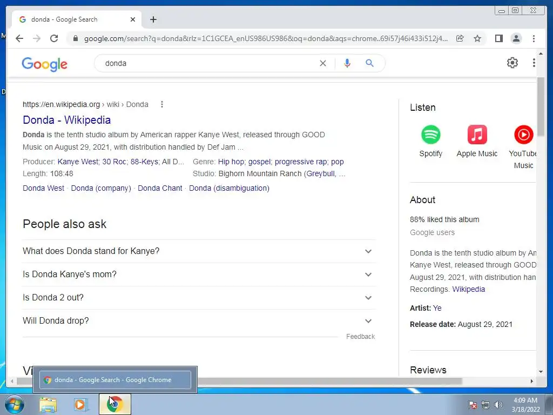Open the Windows Start menu
553x415 pixels.
(x=14, y=404)
